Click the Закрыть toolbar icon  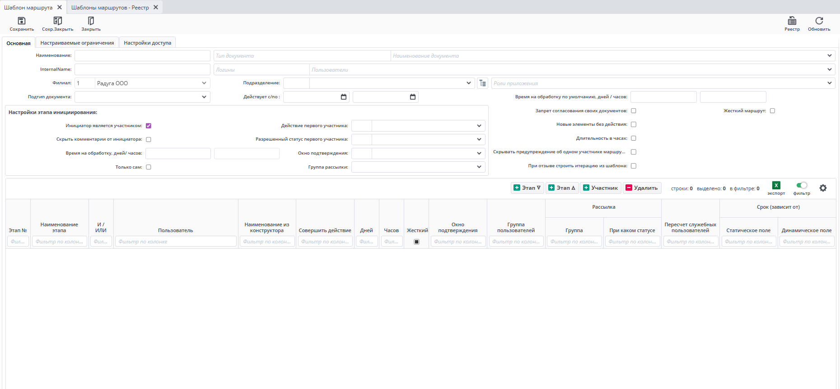pyautogui.click(x=91, y=21)
